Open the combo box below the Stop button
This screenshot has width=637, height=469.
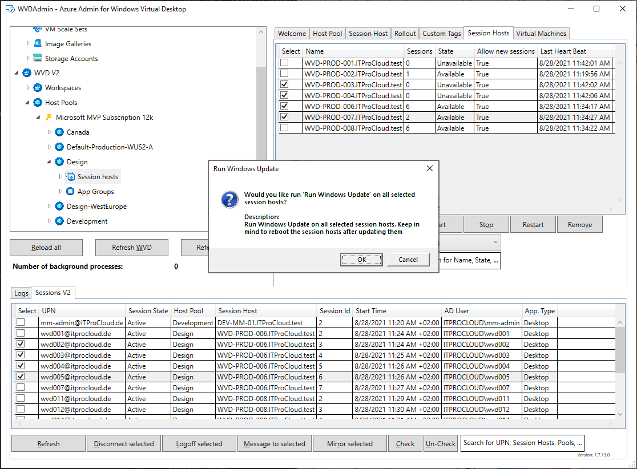495,242
